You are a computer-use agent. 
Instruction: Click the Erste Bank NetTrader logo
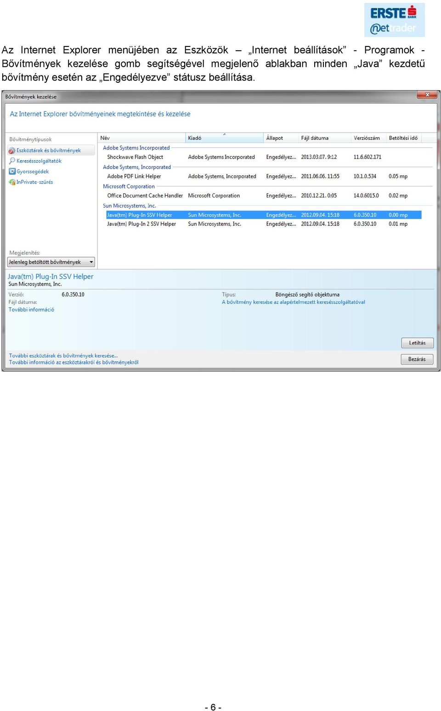394,20
